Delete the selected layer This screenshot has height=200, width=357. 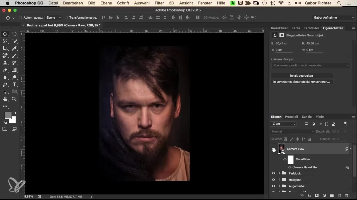coord(347,196)
